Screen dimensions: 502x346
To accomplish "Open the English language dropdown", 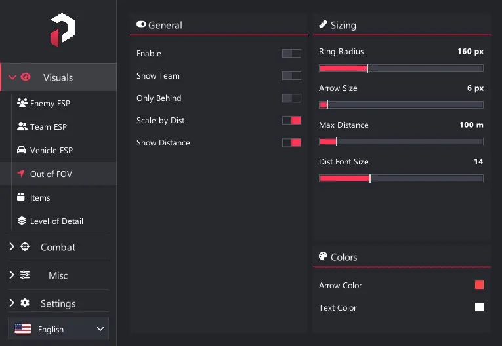I will coord(58,329).
